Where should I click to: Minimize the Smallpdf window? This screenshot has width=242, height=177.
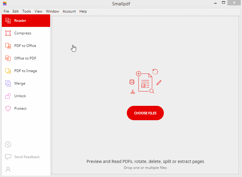point(215,3)
